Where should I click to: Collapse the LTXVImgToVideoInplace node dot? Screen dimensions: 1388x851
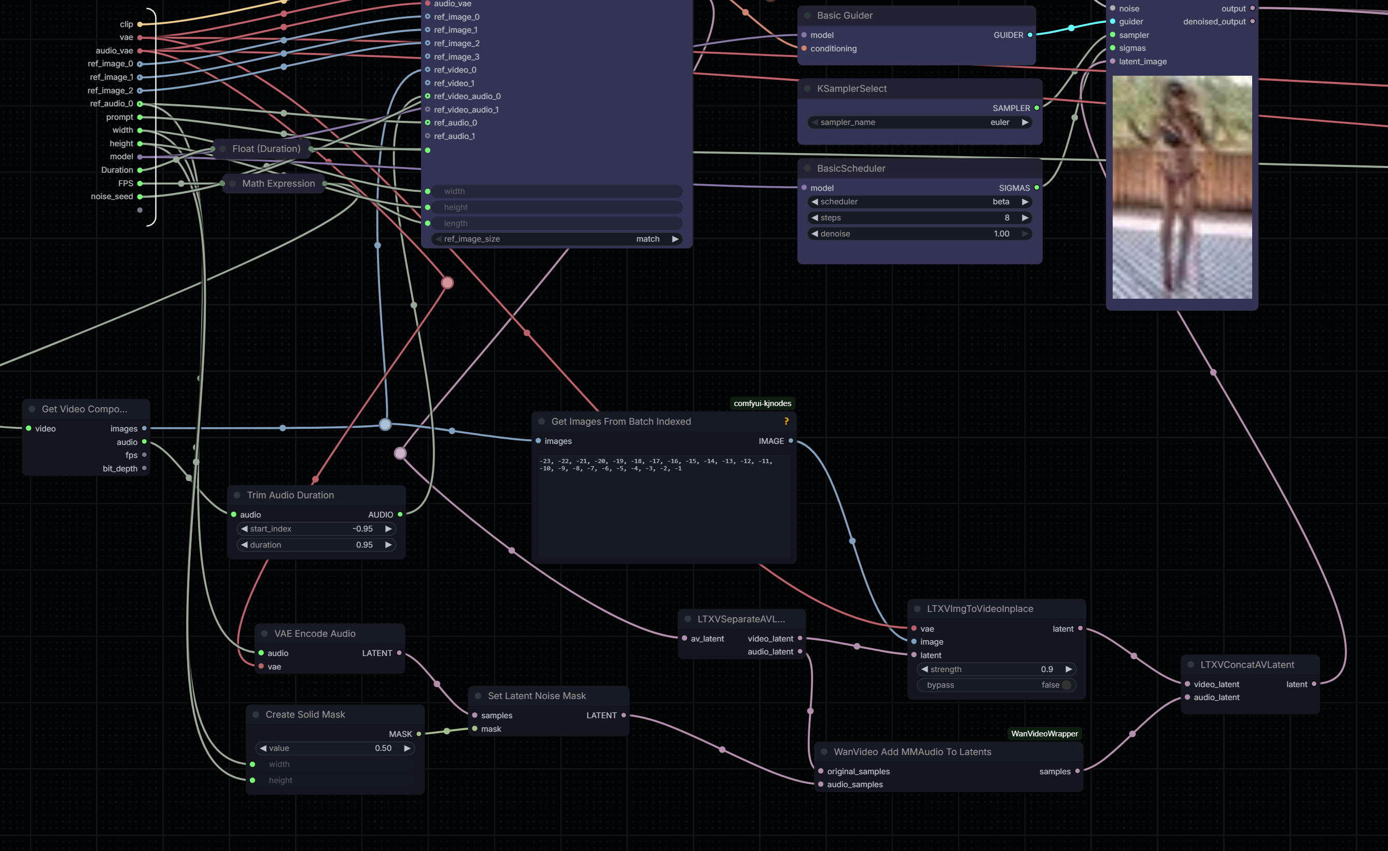917,609
